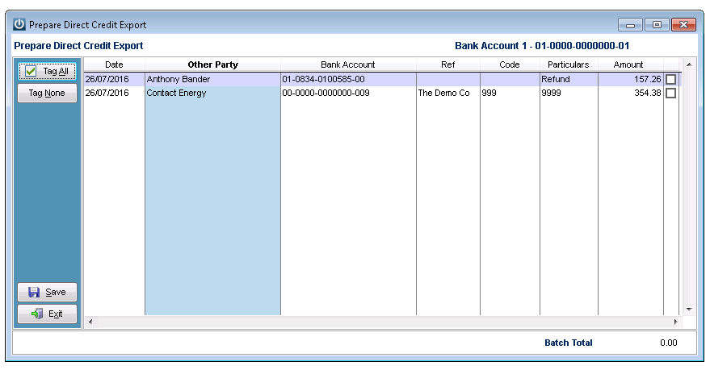Click the Exit door arrow icon
Image resolution: width=710 pixels, height=370 pixels.
tap(36, 314)
